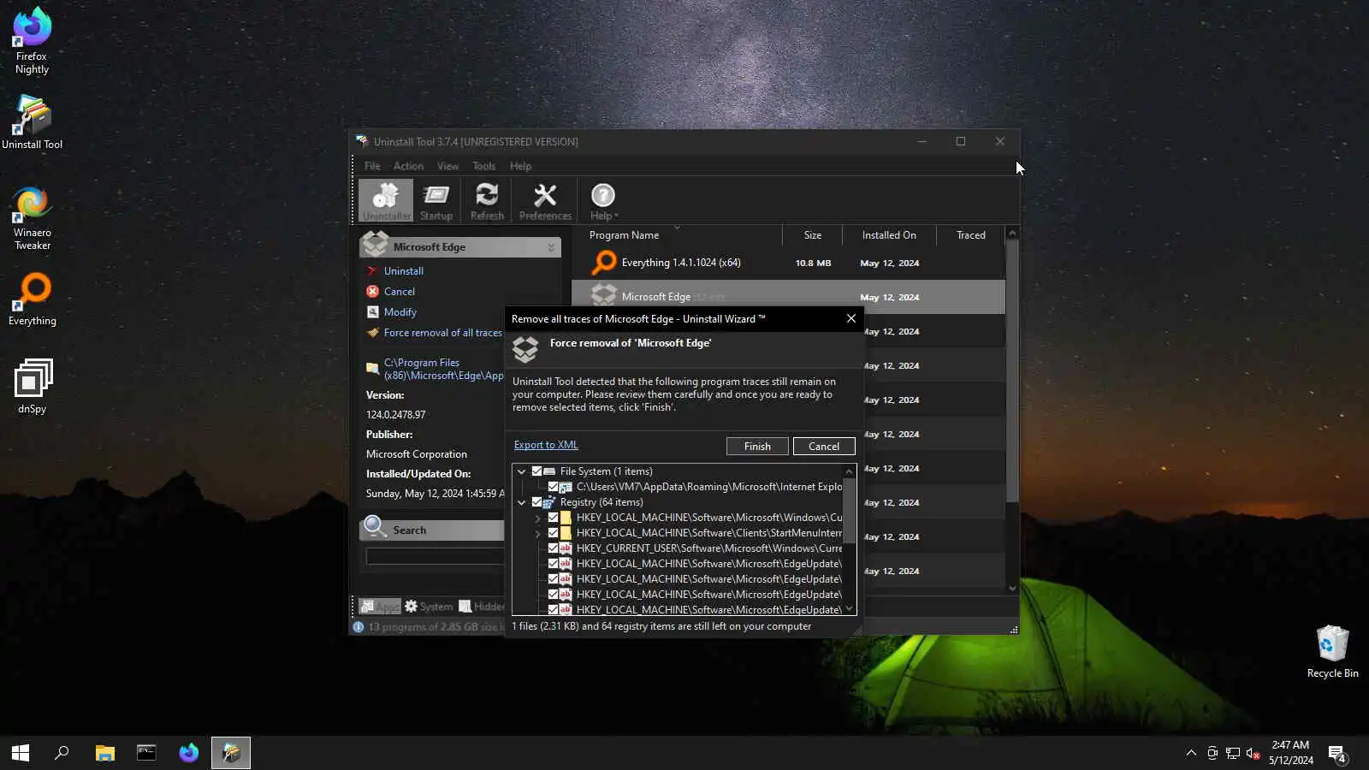Uncheck the Registry (64 items) group checkbox
Viewport: 1369px width, 770px height.
point(536,501)
